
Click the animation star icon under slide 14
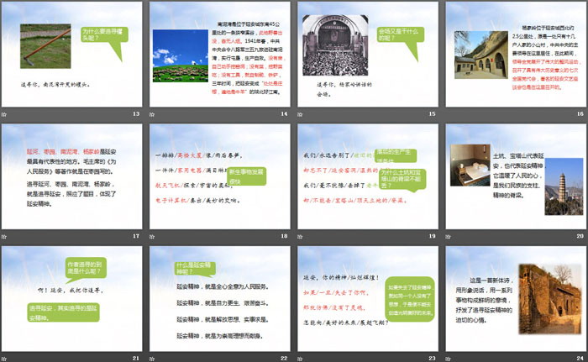[x=152, y=114]
